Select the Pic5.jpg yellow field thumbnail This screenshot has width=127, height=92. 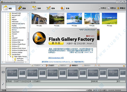tap(109, 19)
